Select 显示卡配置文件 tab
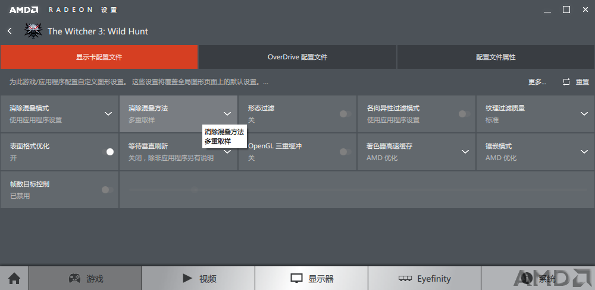The width and height of the screenshot is (595, 290). [x=99, y=57]
